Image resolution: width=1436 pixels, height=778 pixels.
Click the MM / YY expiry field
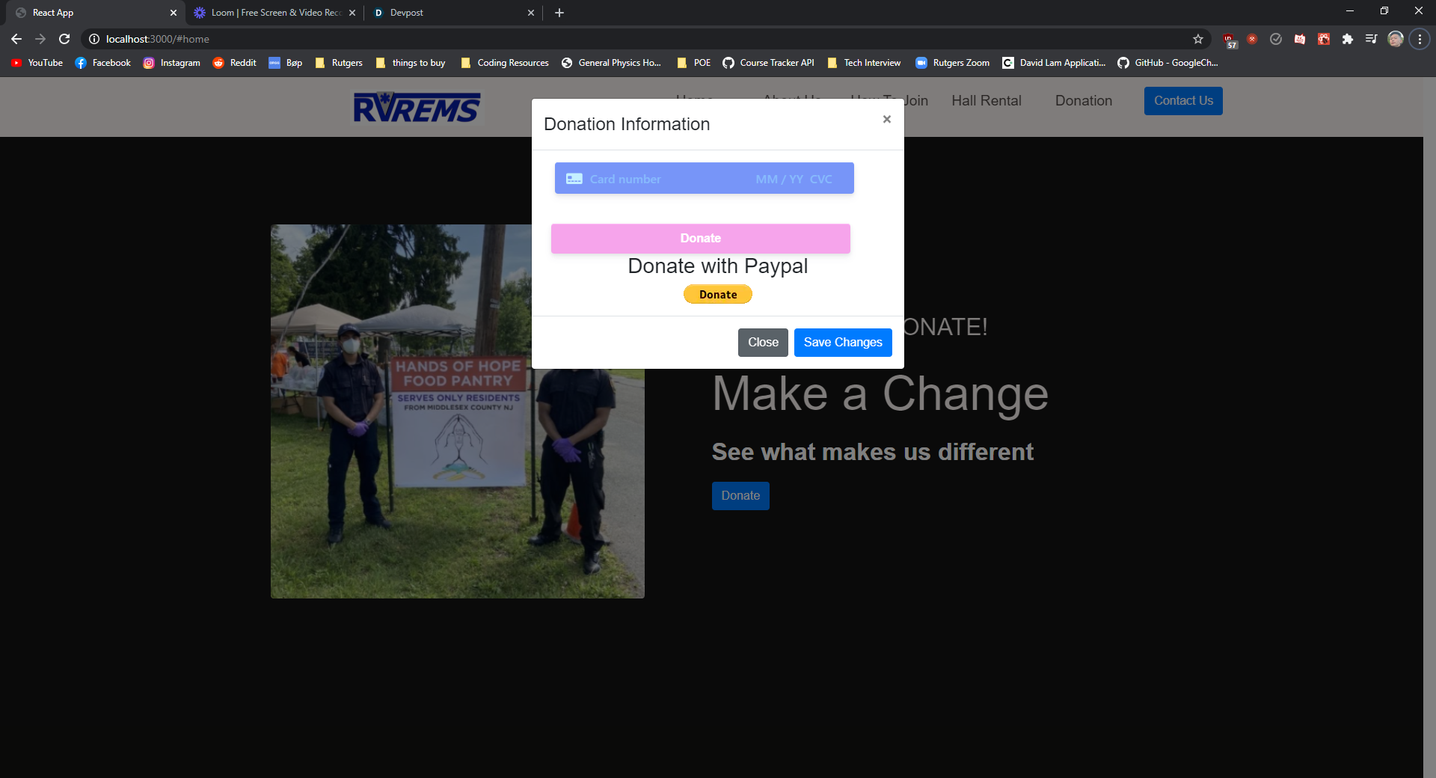779,180
